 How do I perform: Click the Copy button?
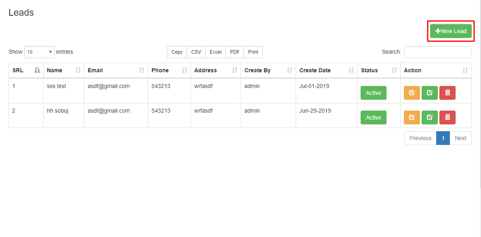[177, 52]
